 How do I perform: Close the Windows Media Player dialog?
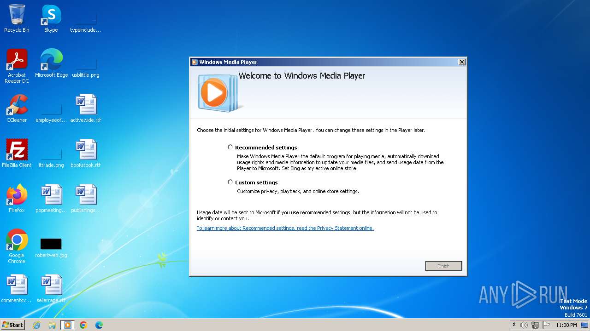click(x=461, y=62)
